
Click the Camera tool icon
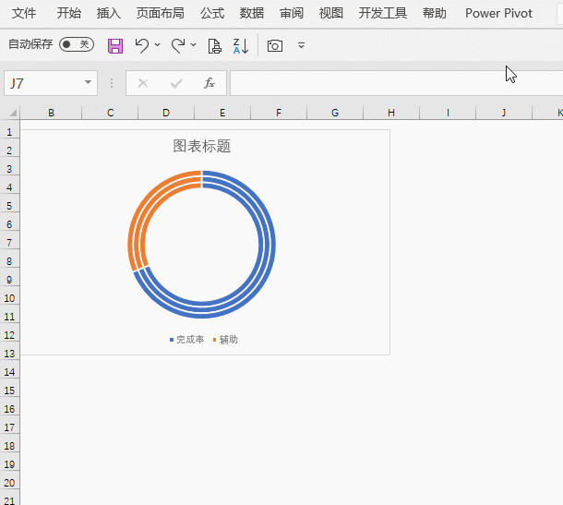[x=275, y=45]
